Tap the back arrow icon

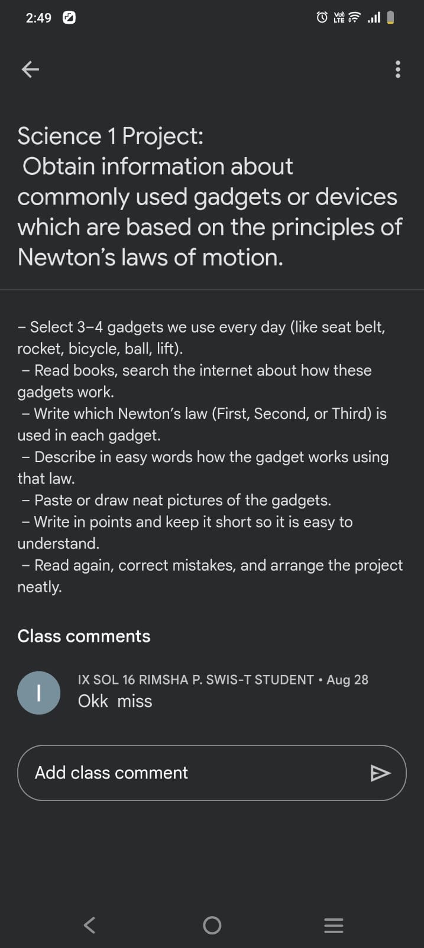[30, 69]
